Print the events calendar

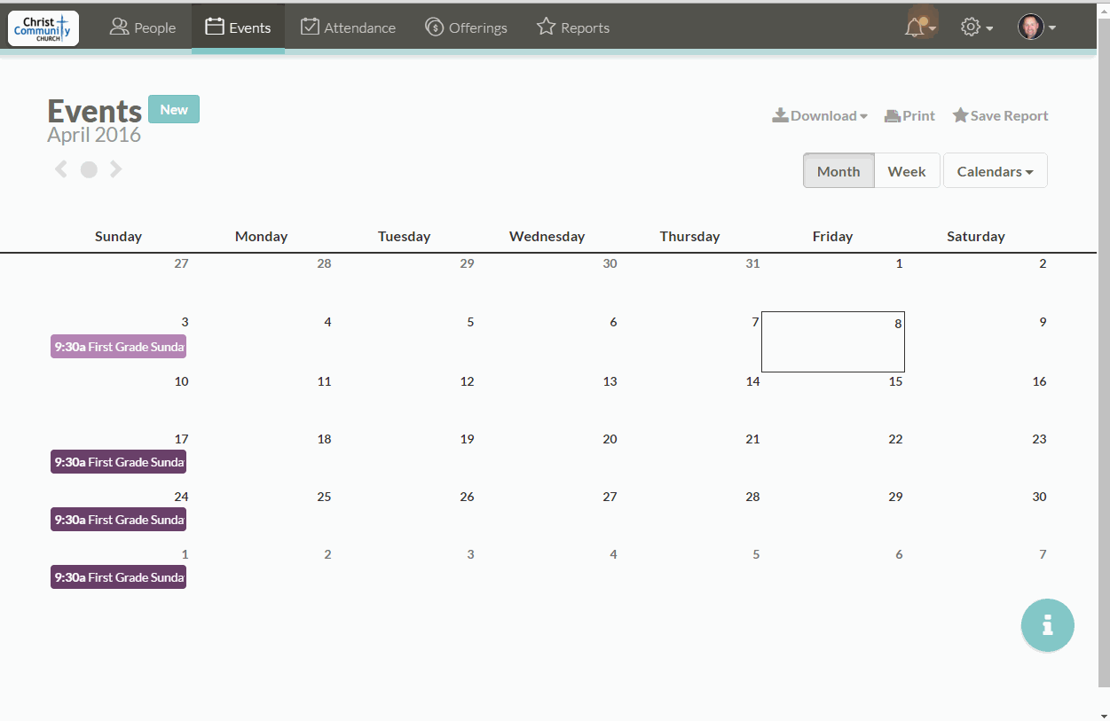[x=909, y=115]
